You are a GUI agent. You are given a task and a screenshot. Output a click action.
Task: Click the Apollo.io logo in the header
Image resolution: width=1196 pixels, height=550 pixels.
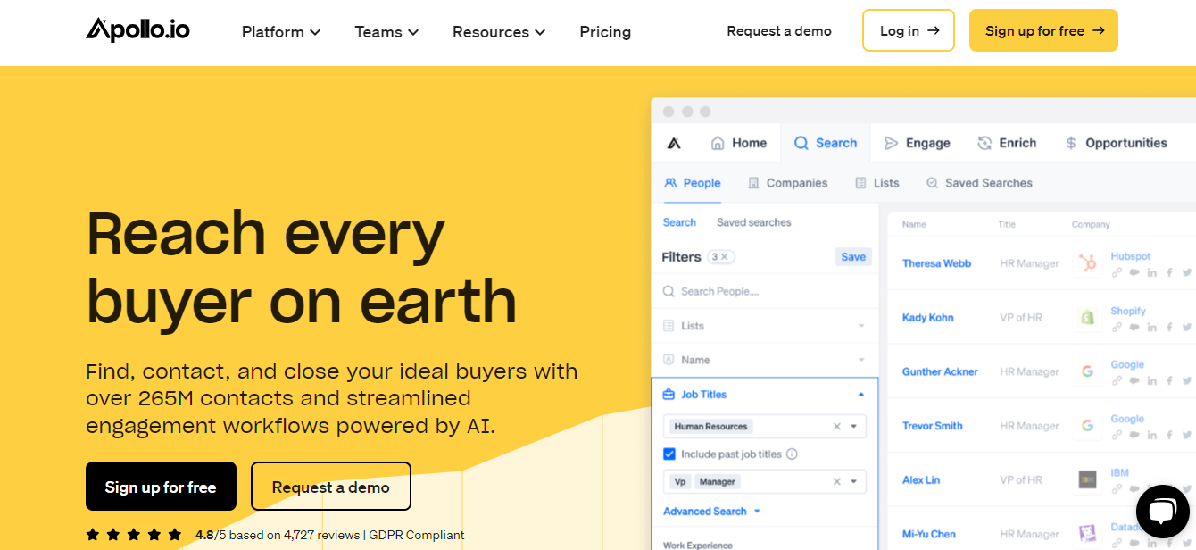137,29
